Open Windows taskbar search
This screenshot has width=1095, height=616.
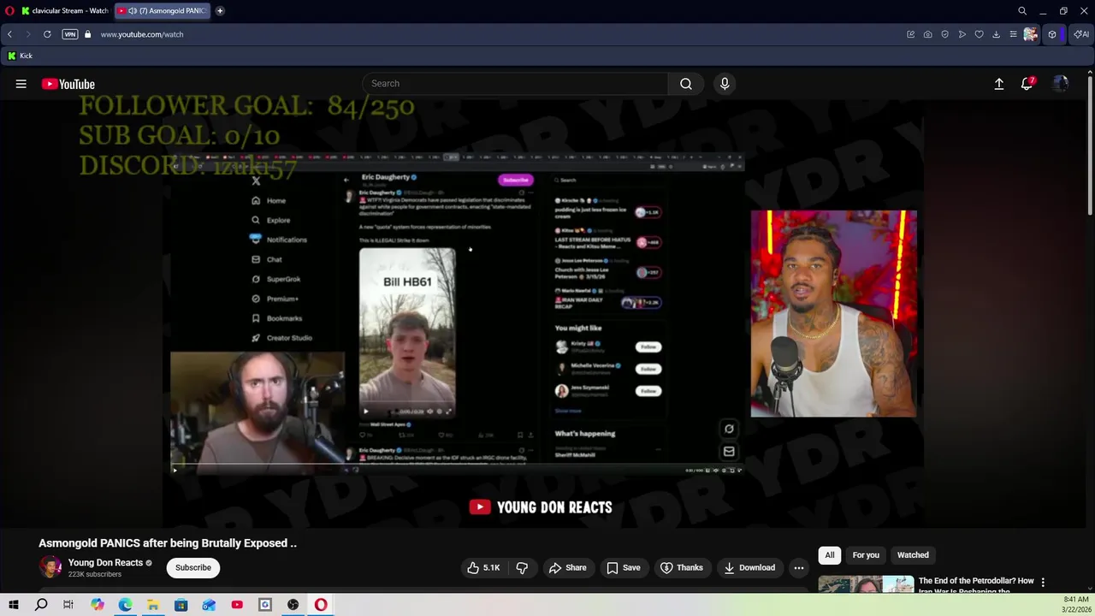pos(41,605)
